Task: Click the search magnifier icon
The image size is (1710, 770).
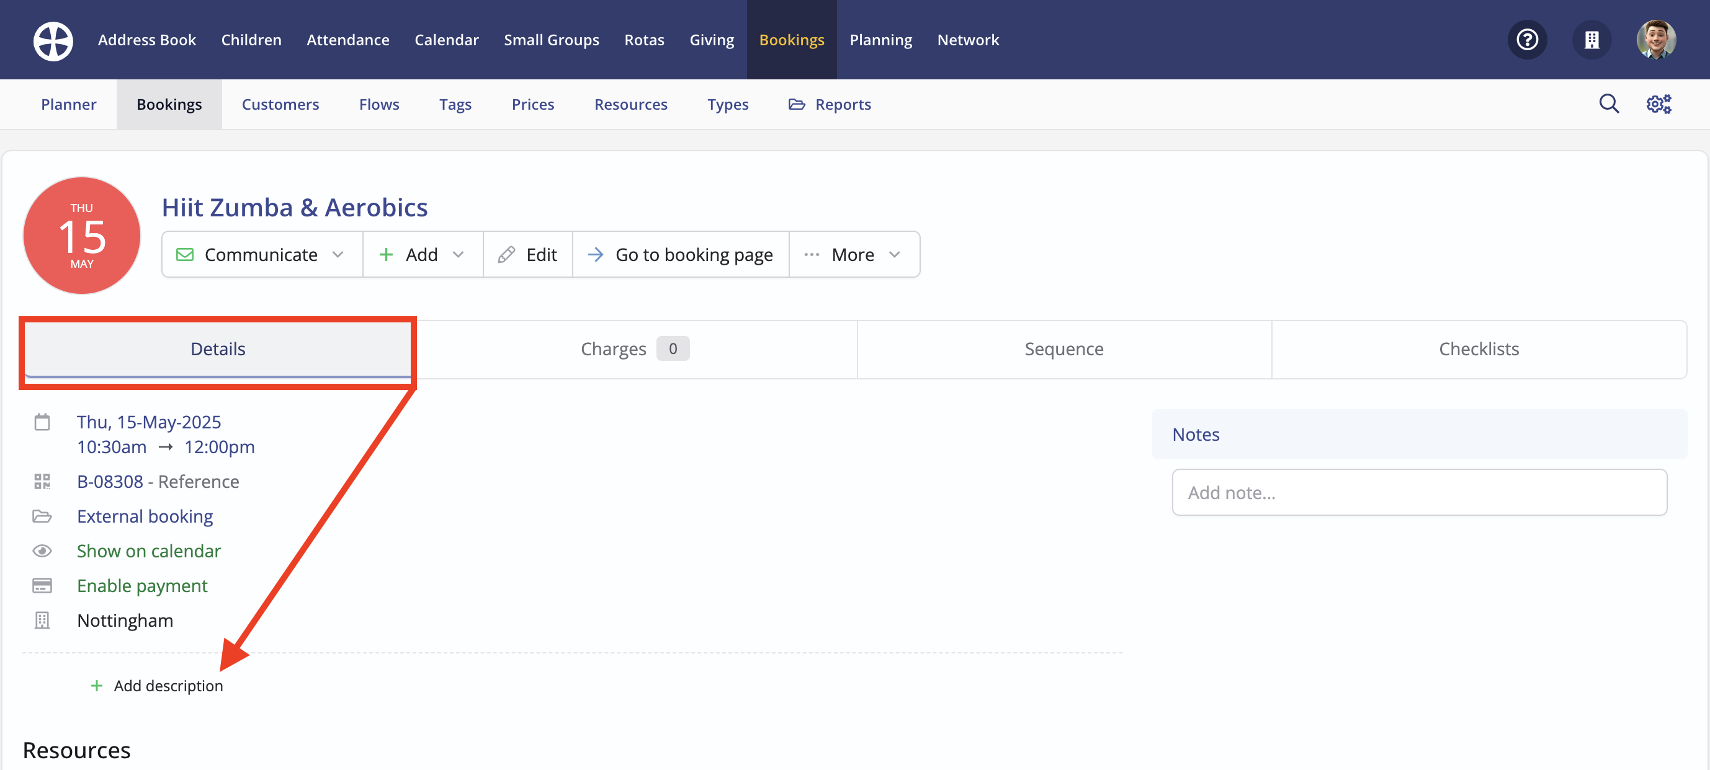Action: [x=1608, y=104]
